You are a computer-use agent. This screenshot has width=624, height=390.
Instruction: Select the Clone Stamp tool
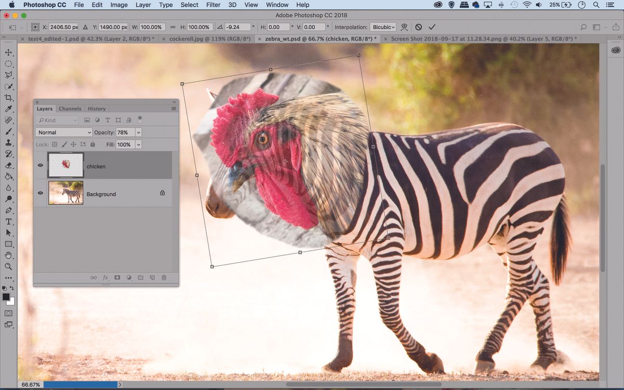[8, 143]
